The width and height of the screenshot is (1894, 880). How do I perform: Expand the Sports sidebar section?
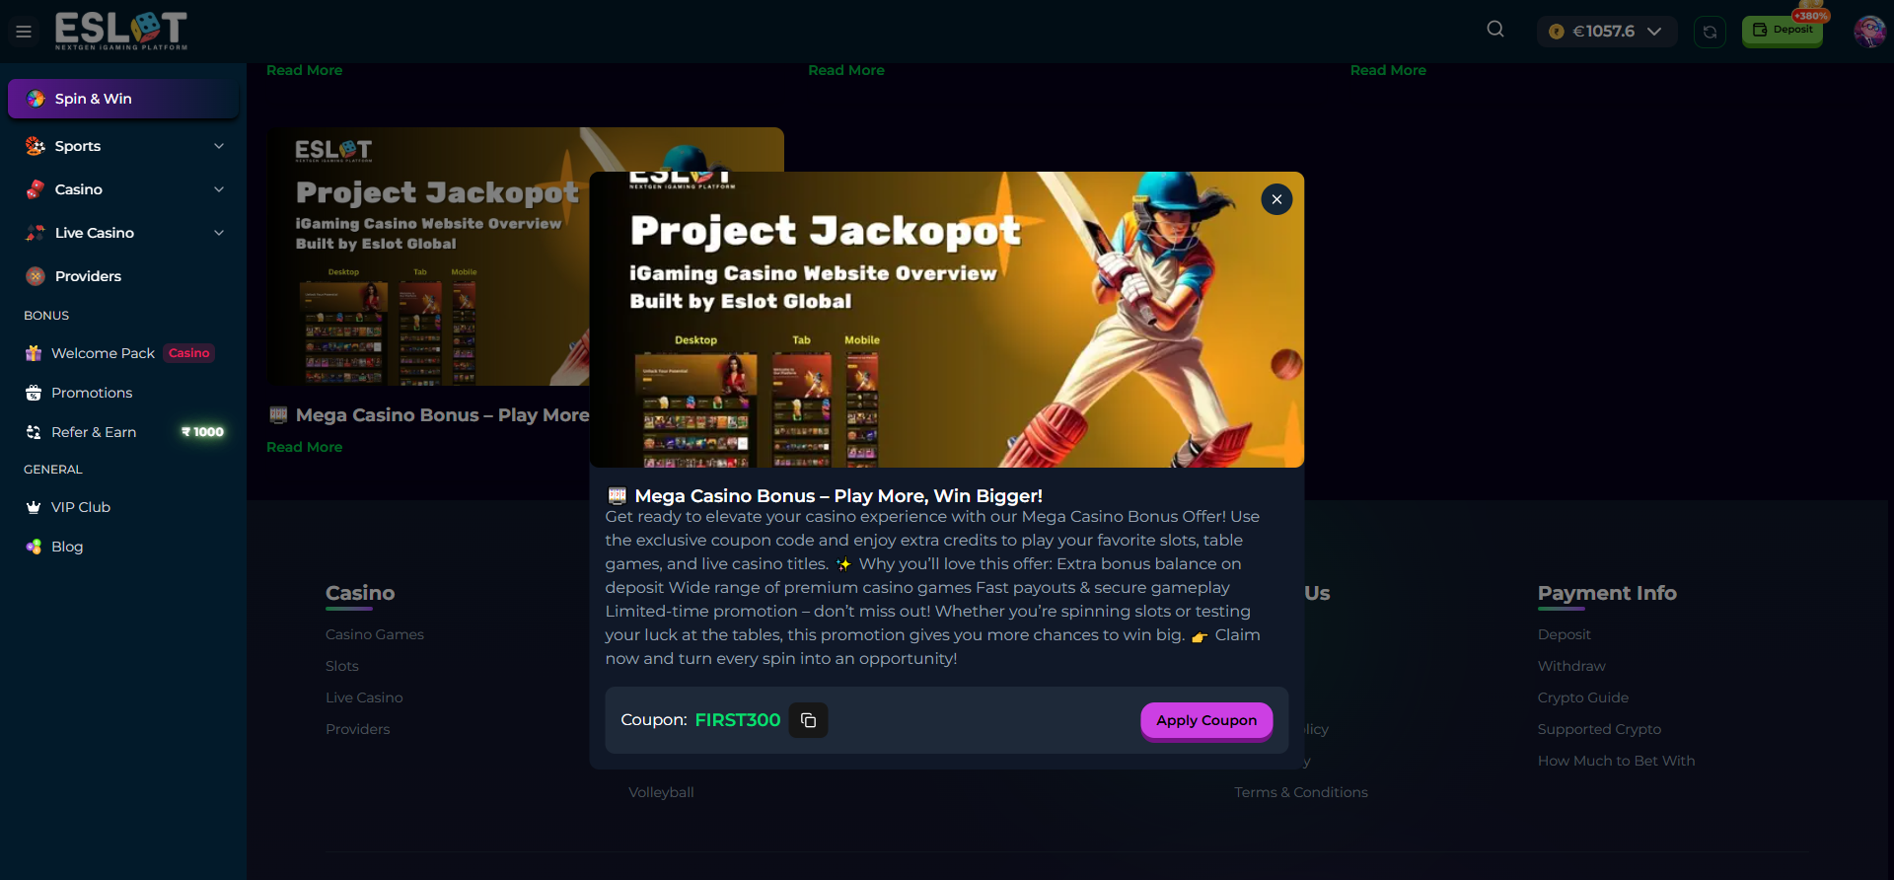[x=123, y=146]
